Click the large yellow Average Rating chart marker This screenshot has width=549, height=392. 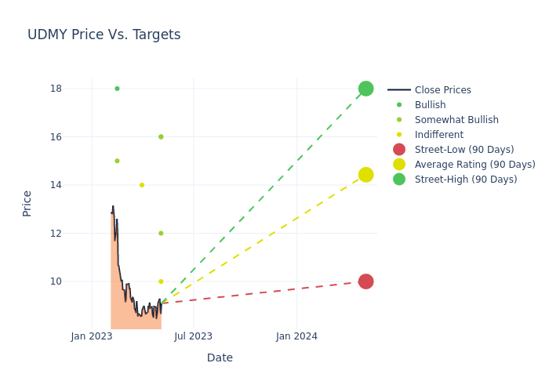point(365,175)
